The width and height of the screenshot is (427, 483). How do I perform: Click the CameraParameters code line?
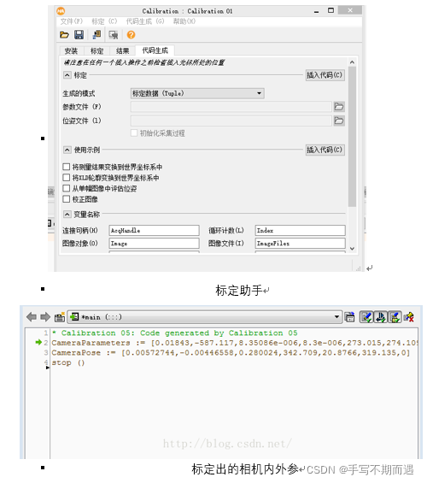click(234, 343)
